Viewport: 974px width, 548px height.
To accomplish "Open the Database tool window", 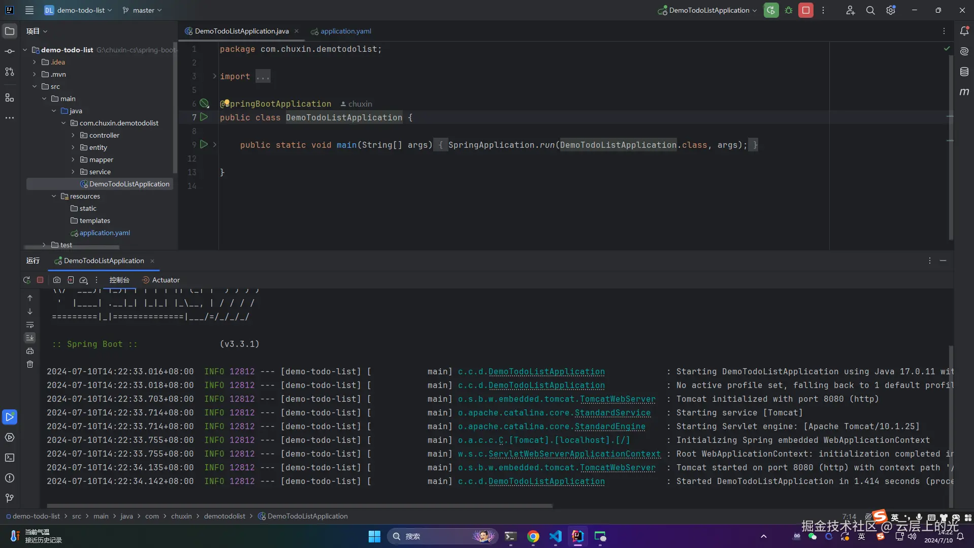I will point(964,72).
